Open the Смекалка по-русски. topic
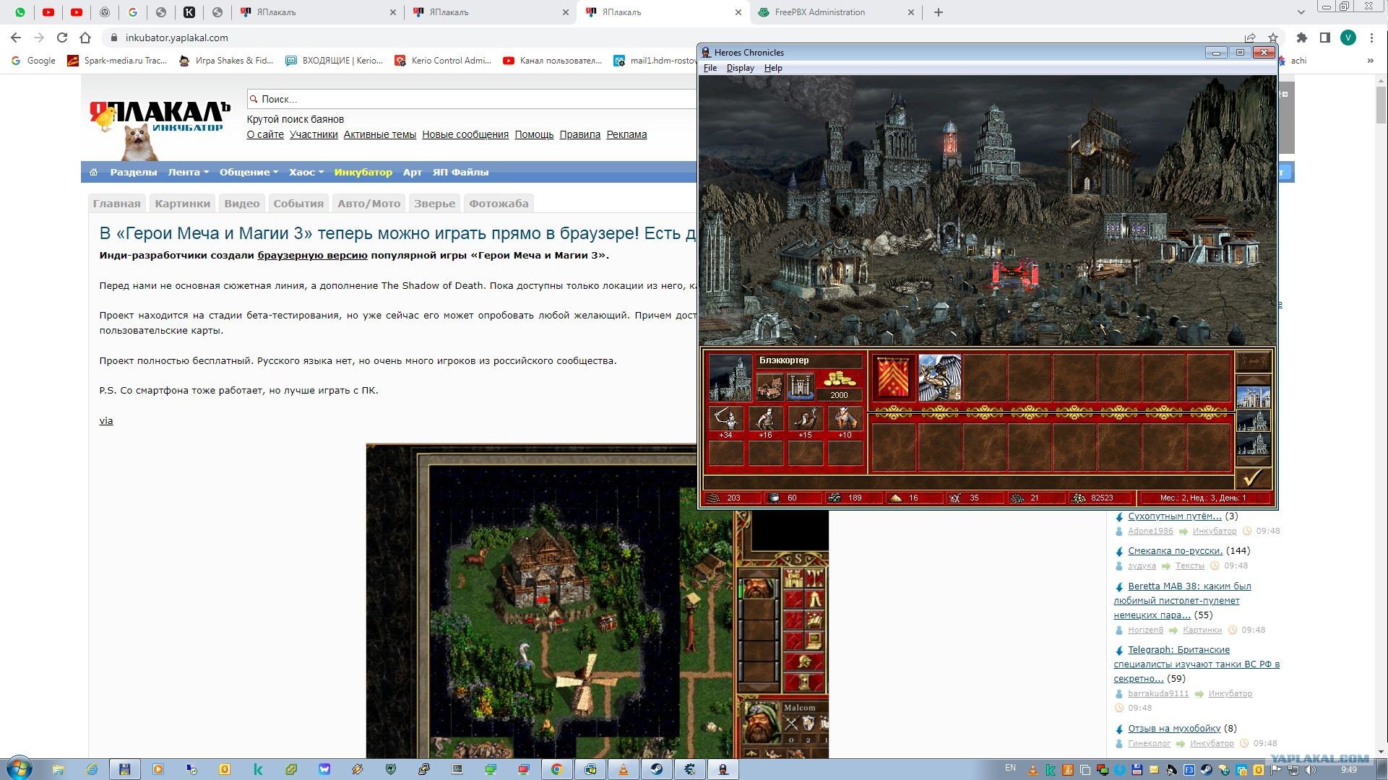Screen dimensions: 1388x780 point(1175,551)
